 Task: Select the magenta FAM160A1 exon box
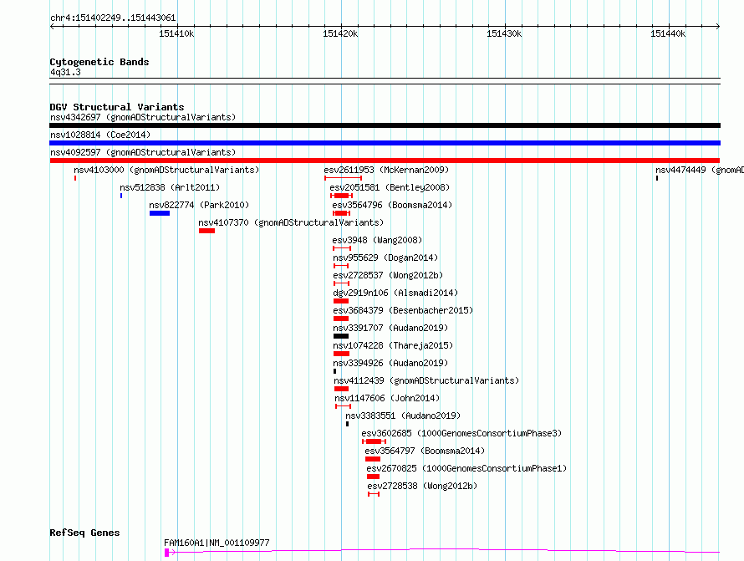(x=167, y=552)
